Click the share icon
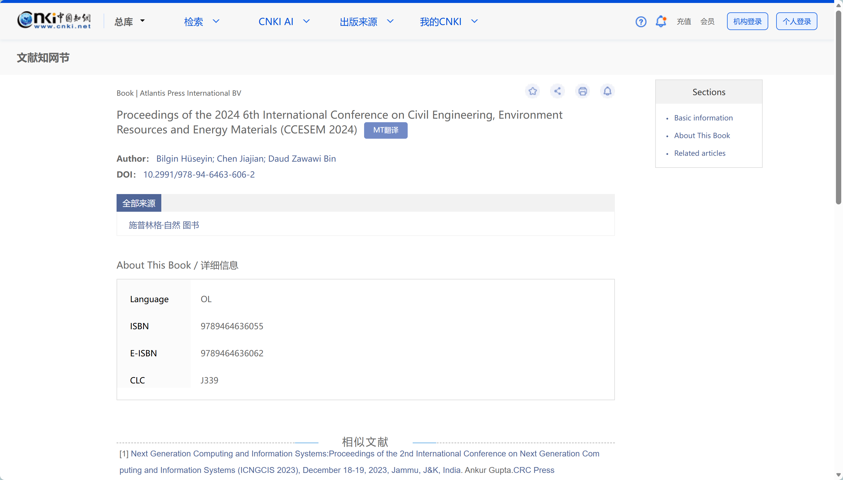 (557, 91)
